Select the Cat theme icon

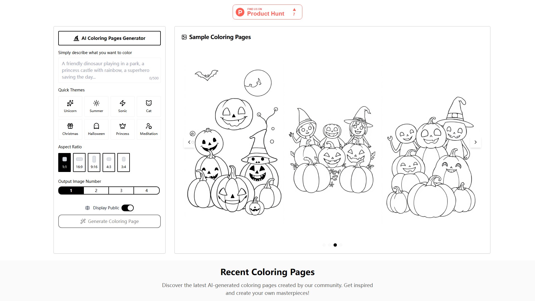tap(149, 106)
